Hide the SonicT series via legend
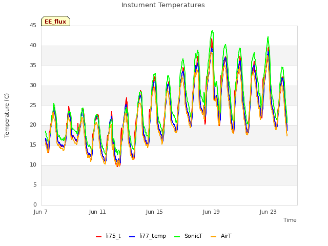Image resolution: width=328 pixels, height=246 pixels. click(188, 236)
